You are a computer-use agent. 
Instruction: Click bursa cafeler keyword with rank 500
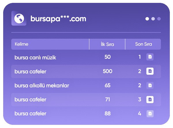pyautogui.click(x=30, y=71)
